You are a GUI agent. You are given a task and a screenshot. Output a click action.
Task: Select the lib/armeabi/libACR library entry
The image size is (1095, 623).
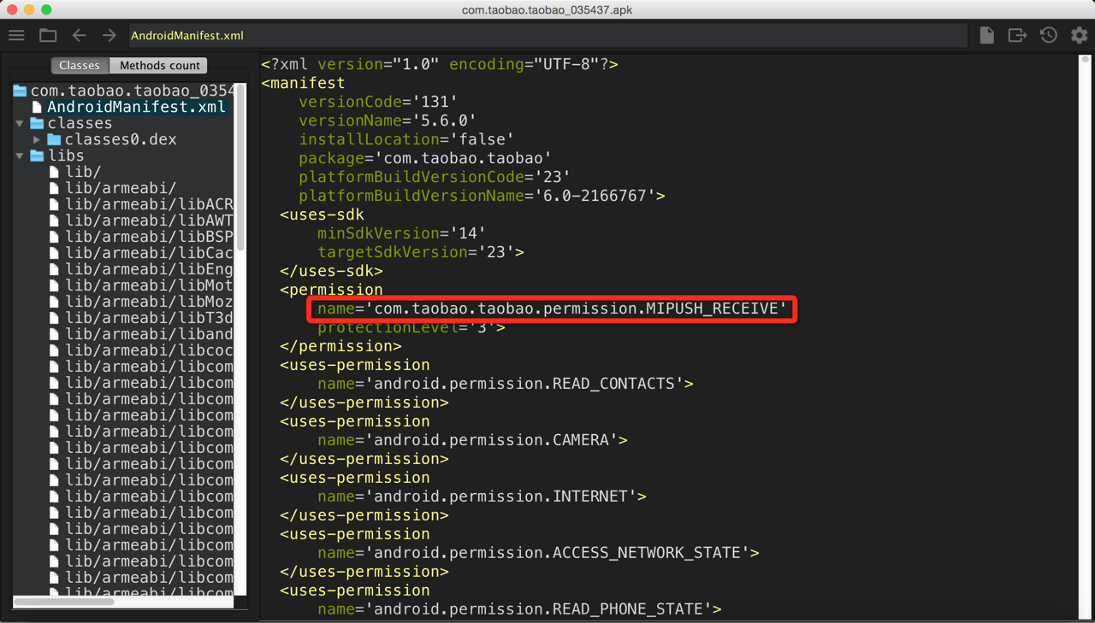point(141,204)
